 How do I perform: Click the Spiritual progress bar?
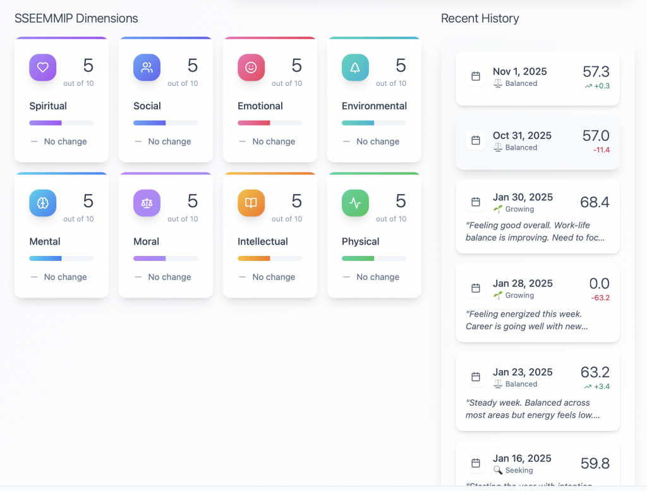click(x=61, y=123)
